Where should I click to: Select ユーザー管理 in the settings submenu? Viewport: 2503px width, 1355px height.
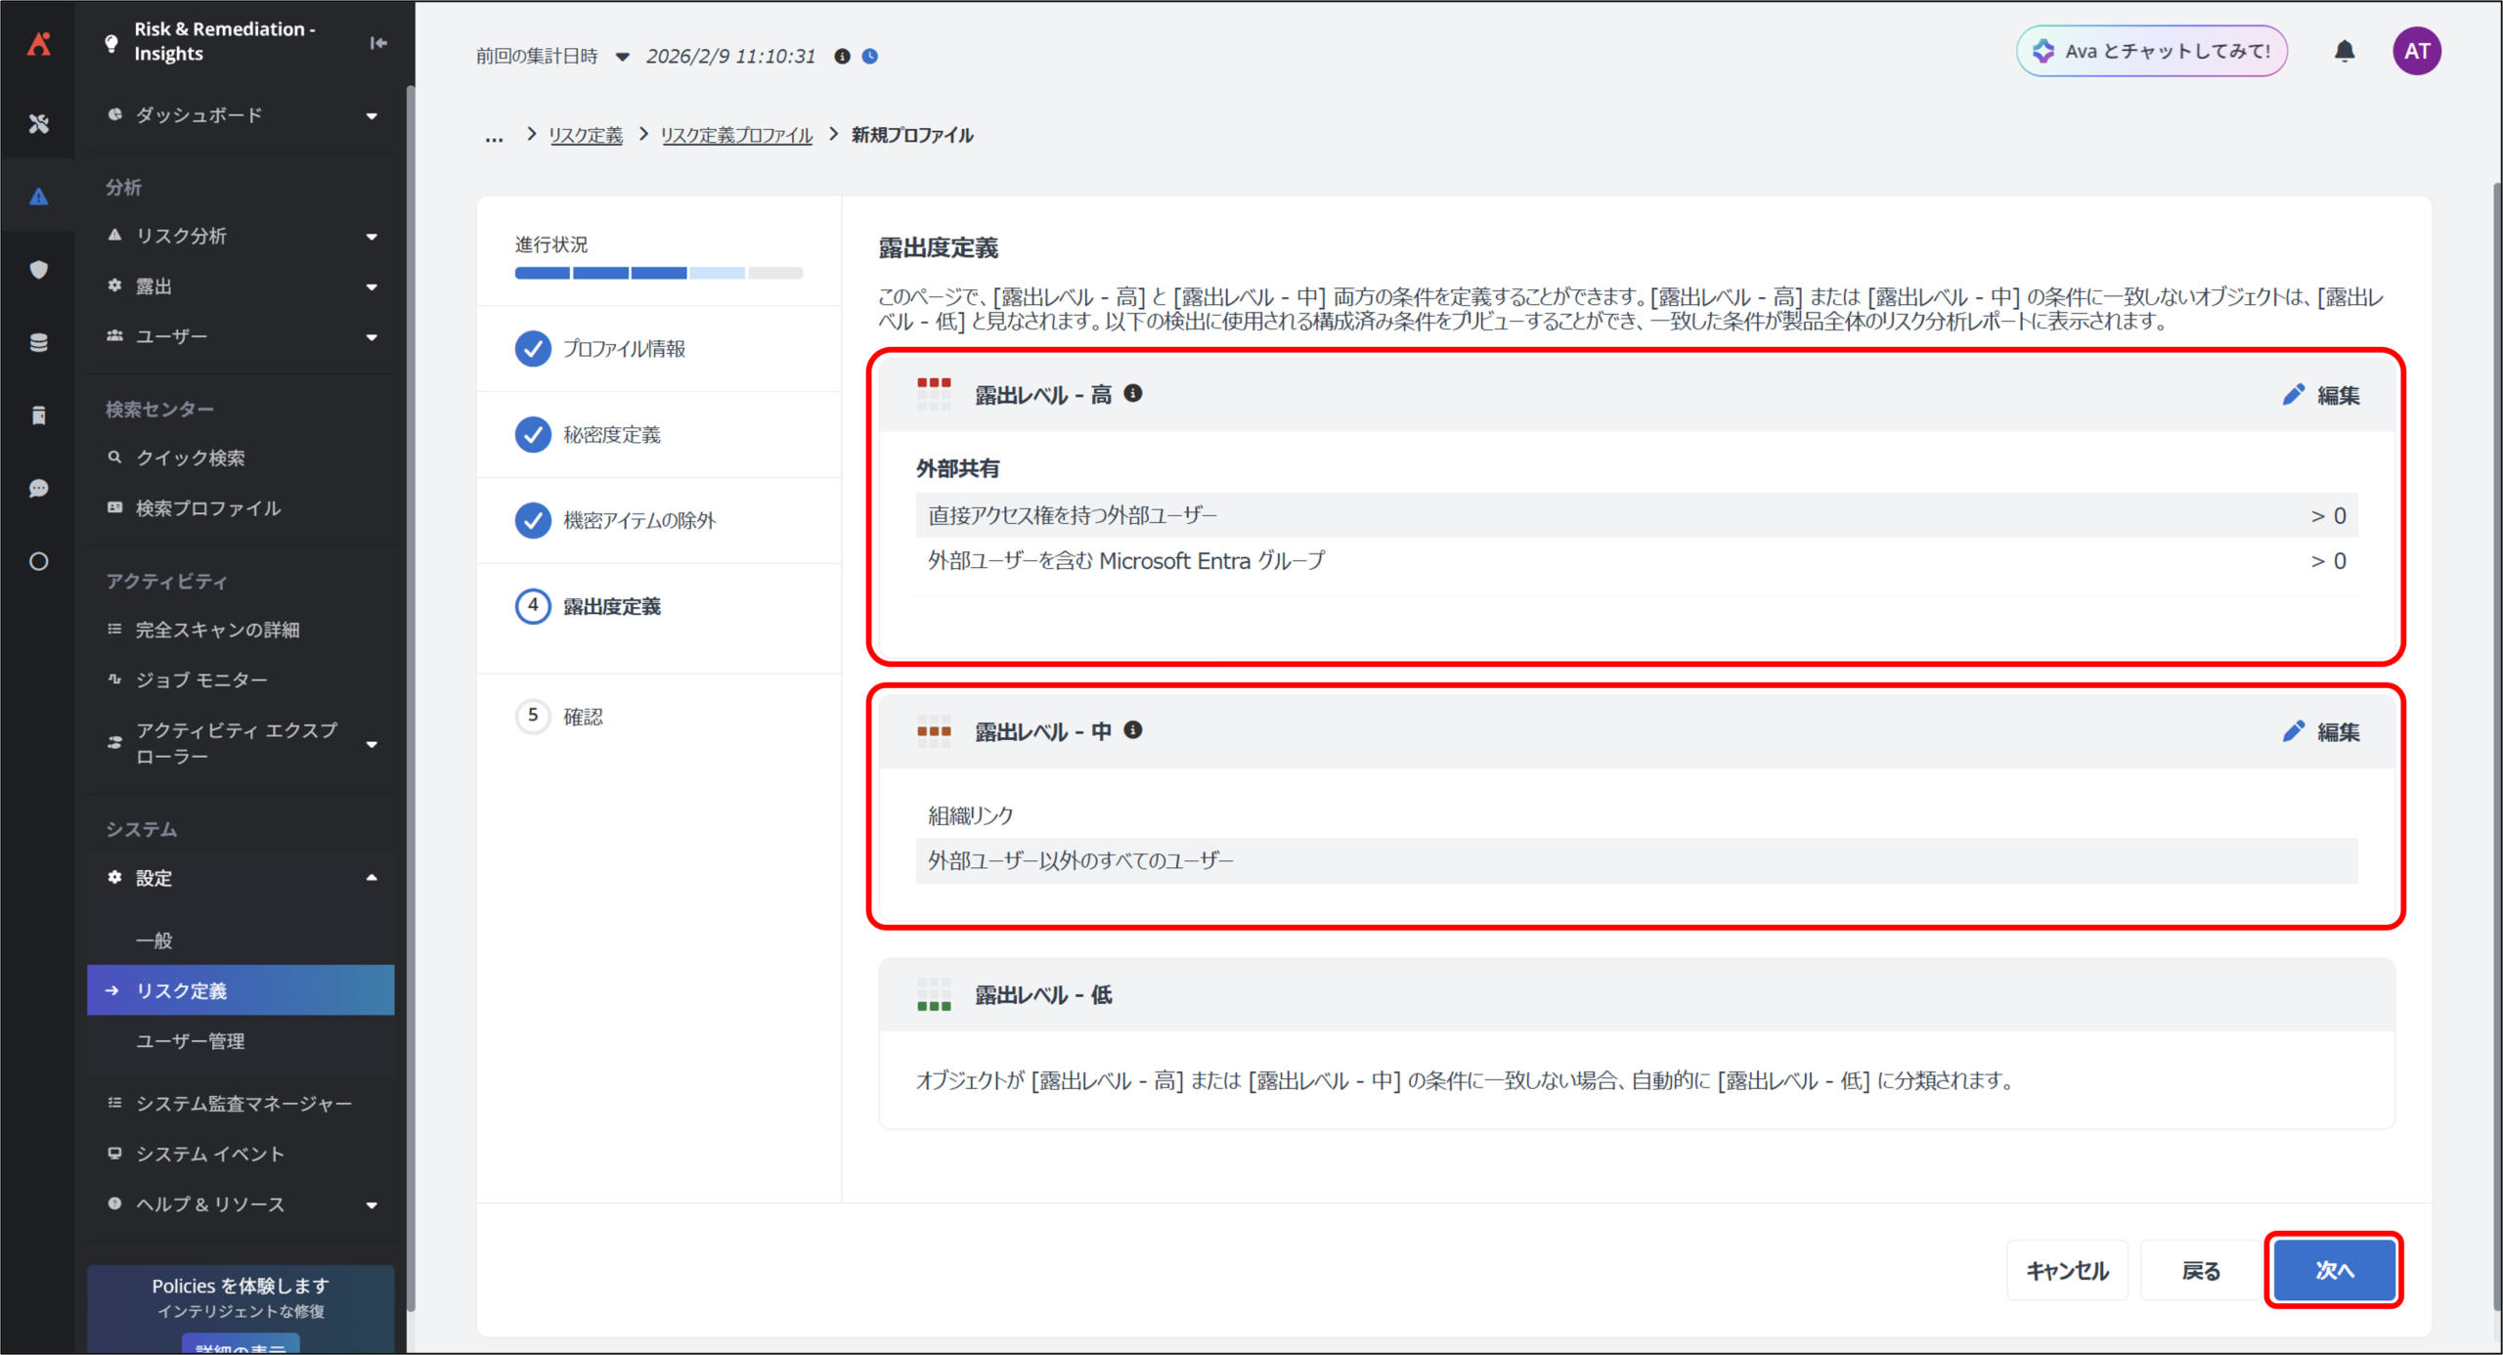coord(191,1041)
